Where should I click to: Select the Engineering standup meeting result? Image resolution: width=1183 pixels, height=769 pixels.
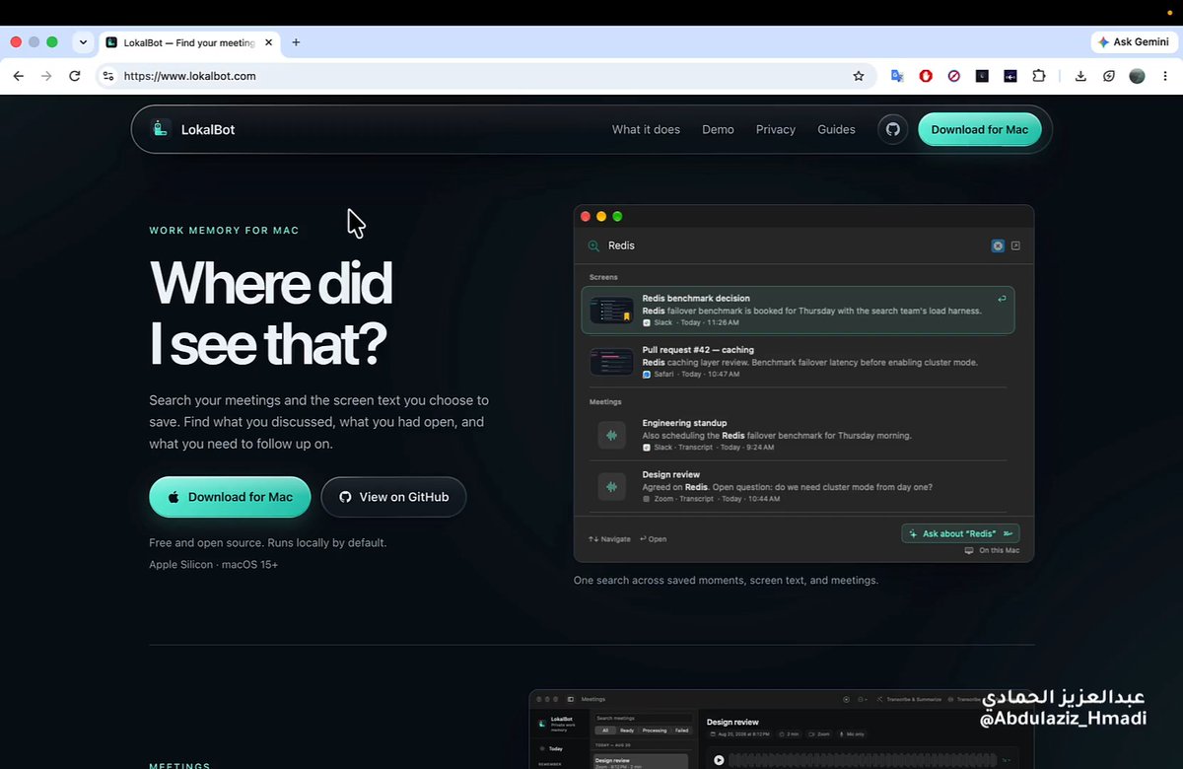click(x=798, y=435)
